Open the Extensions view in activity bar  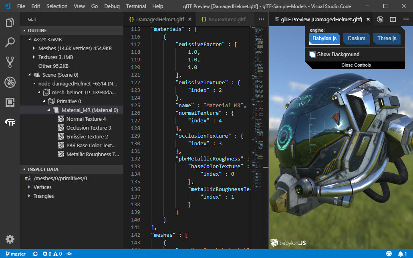(10, 102)
